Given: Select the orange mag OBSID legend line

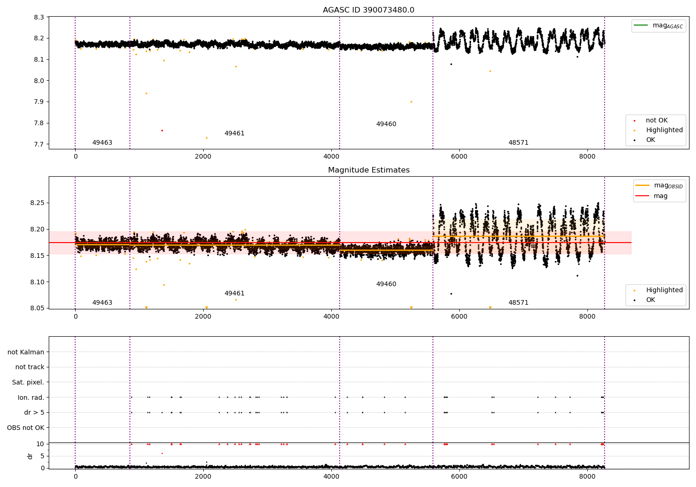Looking at the screenshot, I should 643,186.
